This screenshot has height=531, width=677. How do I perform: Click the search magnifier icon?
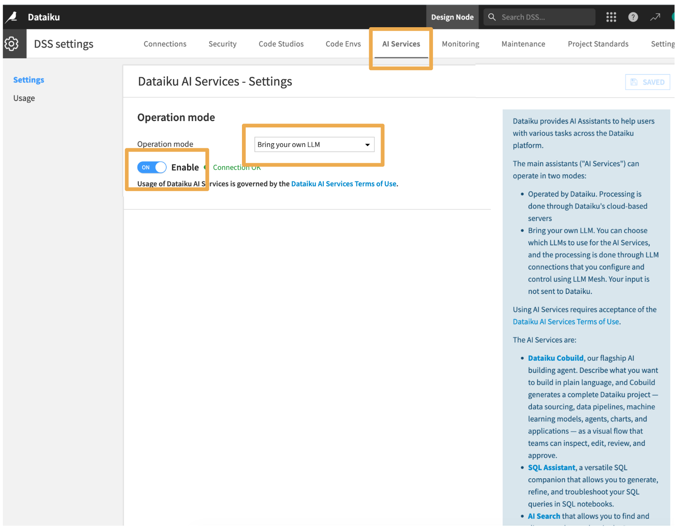pyautogui.click(x=492, y=17)
